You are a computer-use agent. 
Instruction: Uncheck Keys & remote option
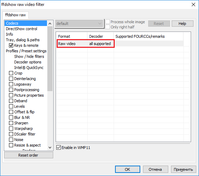pyautogui.click(x=11, y=45)
